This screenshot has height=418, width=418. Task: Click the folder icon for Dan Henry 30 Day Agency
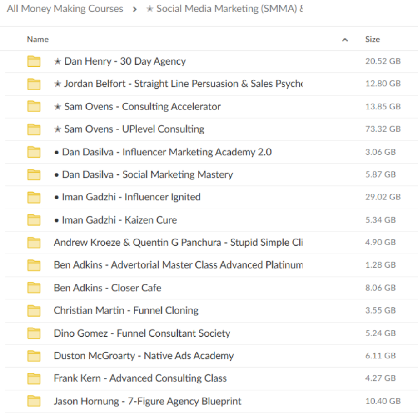tap(34, 61)
